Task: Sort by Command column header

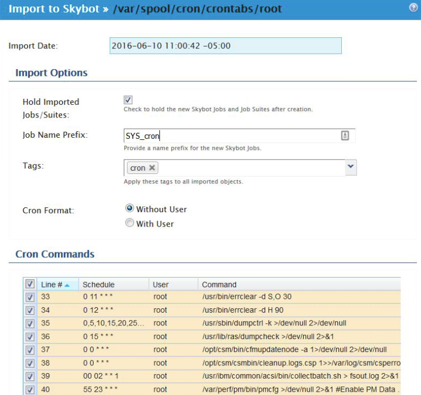Action: coord(299,284)
